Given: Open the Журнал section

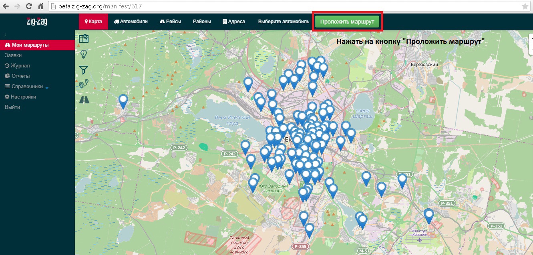Looking at the screenshot, I should (x=17, y=66).
